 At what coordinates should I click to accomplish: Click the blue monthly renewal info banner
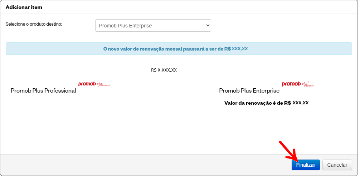[179, 49]
